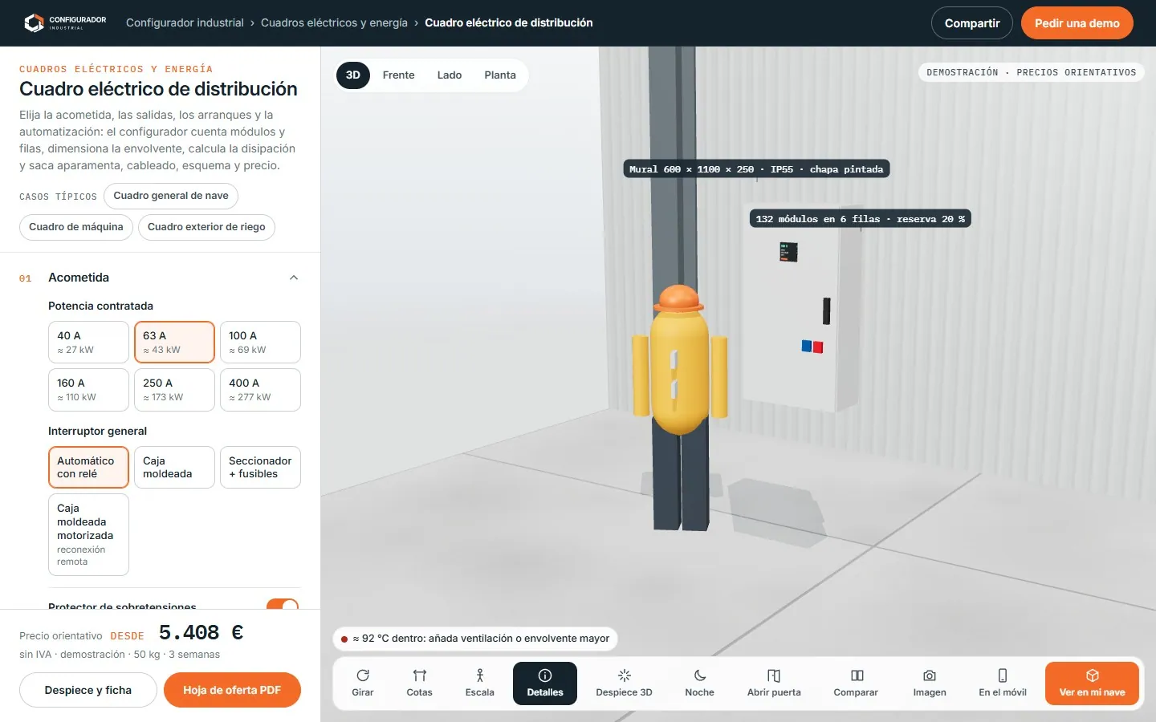Switch to the Frente view tab
The width and height of the screenshot is (1156, 722).
399,75
